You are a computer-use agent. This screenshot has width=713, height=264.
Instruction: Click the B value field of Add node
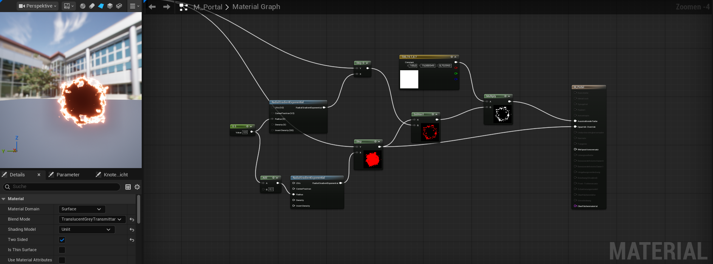271,189
